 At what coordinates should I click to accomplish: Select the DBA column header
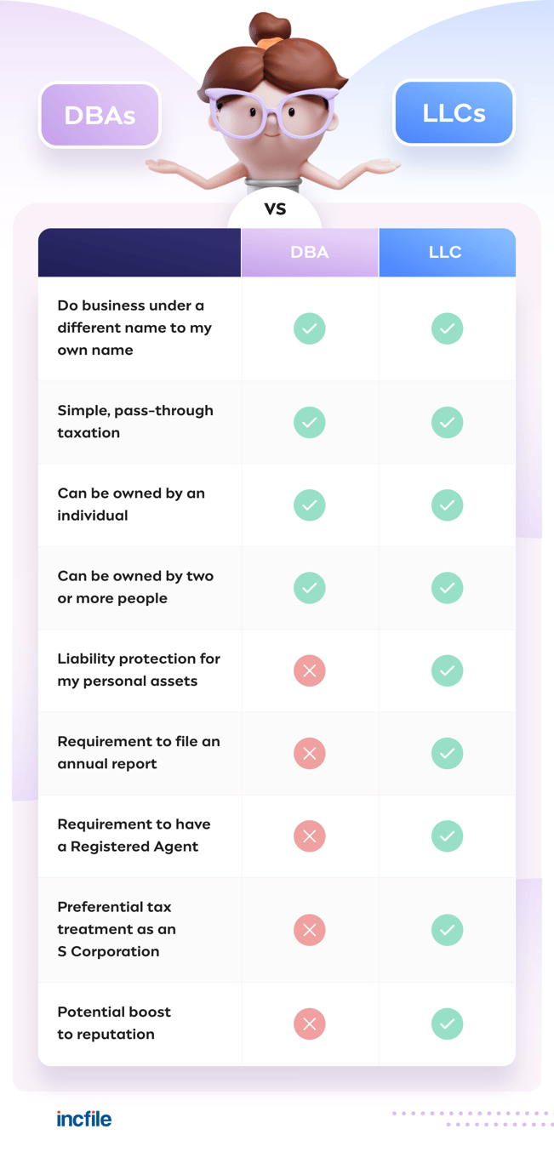(x=310, y=253)
